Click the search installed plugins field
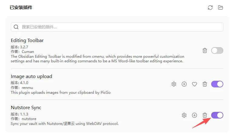Viewport: 240px width, 140px height. pyautogui.click(x=117, y=27)
